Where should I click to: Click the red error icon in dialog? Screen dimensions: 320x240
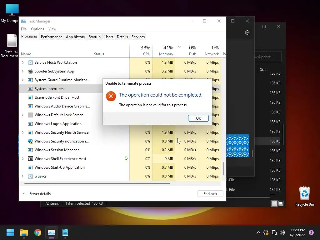(x=111, y=96)
